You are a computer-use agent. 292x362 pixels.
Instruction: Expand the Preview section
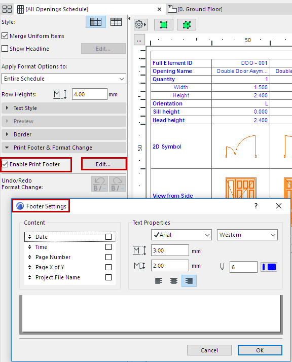coord(64,121)
